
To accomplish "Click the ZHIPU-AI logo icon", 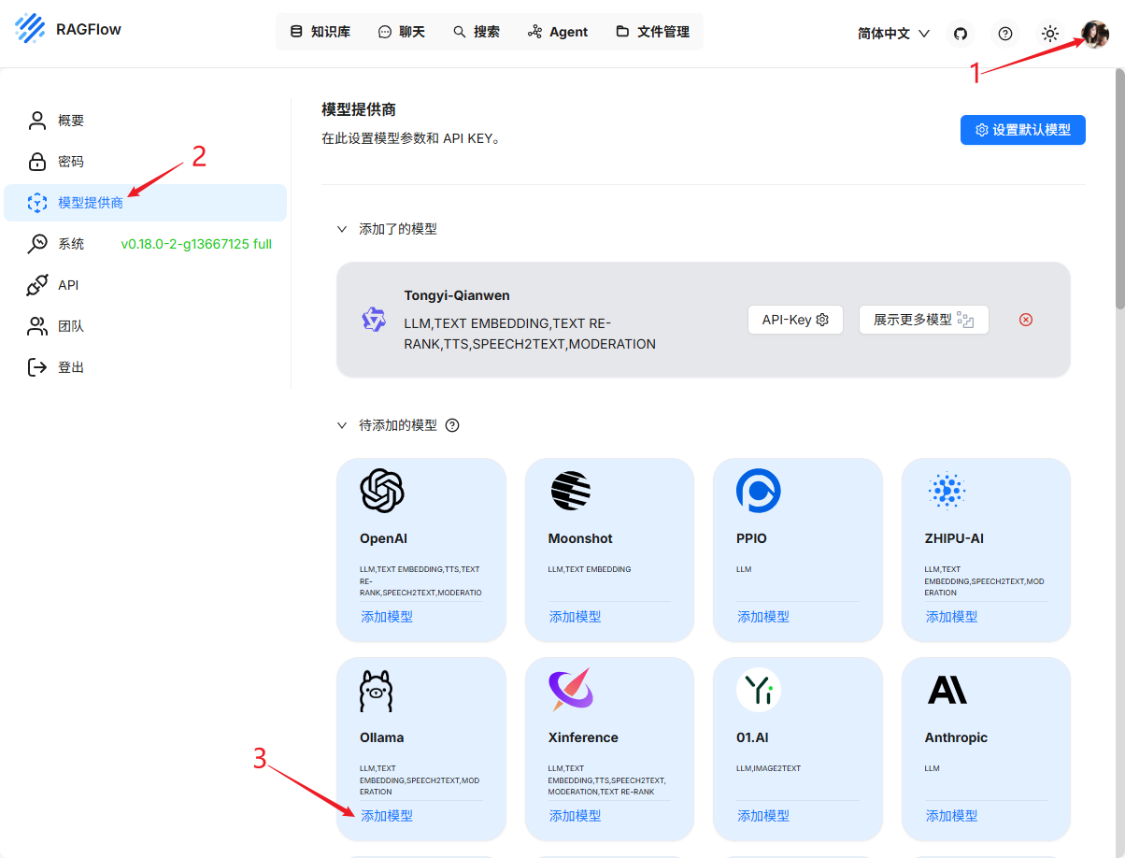I will [947, 491].
